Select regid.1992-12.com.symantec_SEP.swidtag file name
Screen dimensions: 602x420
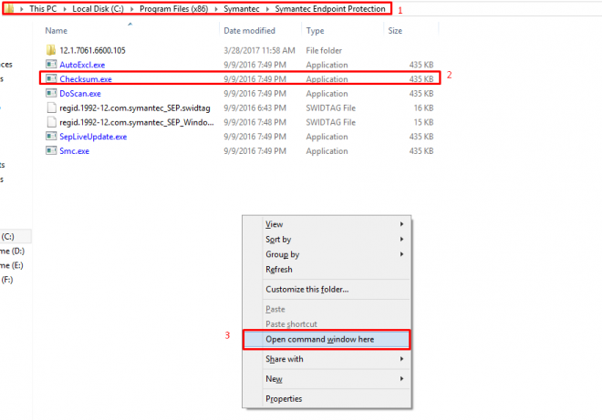[135, 108]
